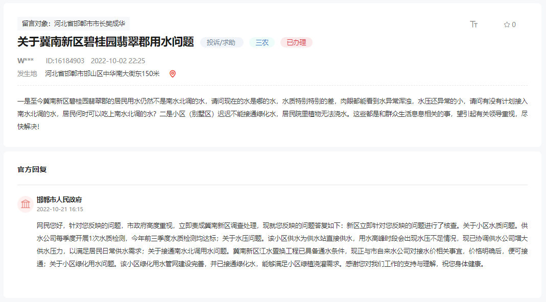Click the 投诉/求助 tag
The height and width of the screenshot is (302, 546).
[x=221, y=42]
